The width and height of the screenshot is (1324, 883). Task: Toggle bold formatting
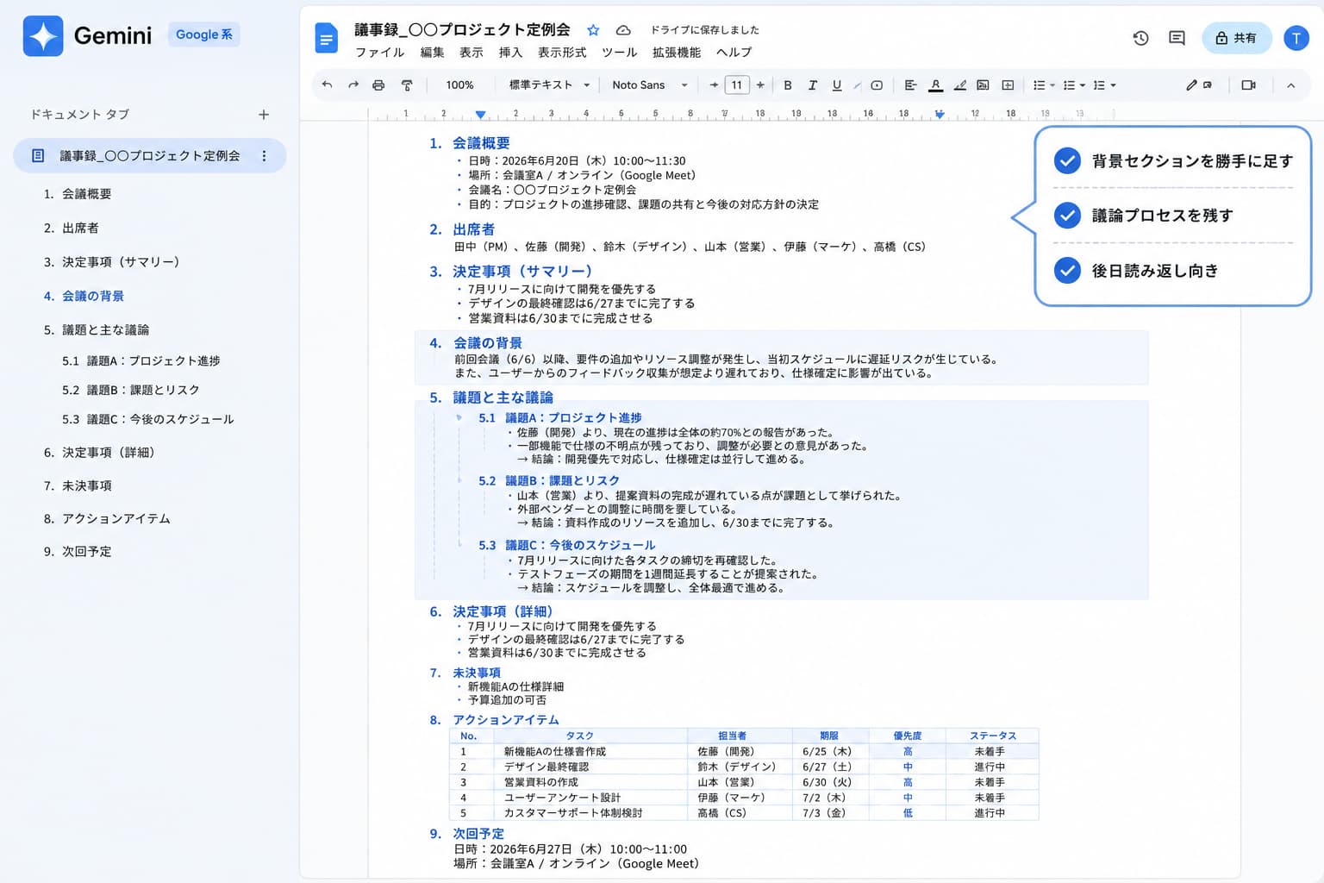787,85
